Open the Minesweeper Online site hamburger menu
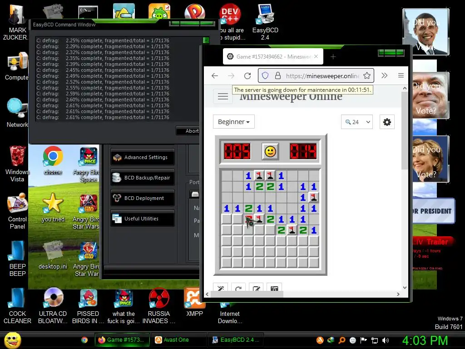This screenshot has height=349, width=465. click(x=223, y=96)
